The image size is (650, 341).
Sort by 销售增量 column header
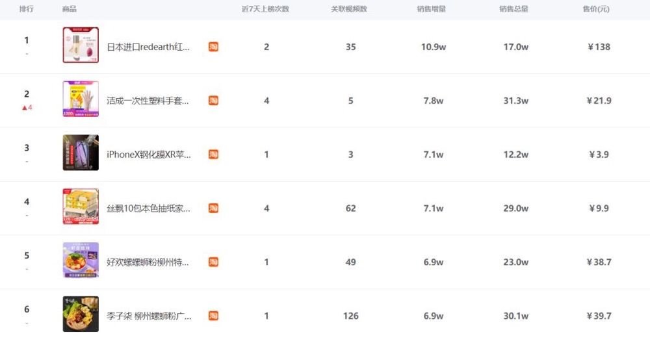[x=432, y=8]
